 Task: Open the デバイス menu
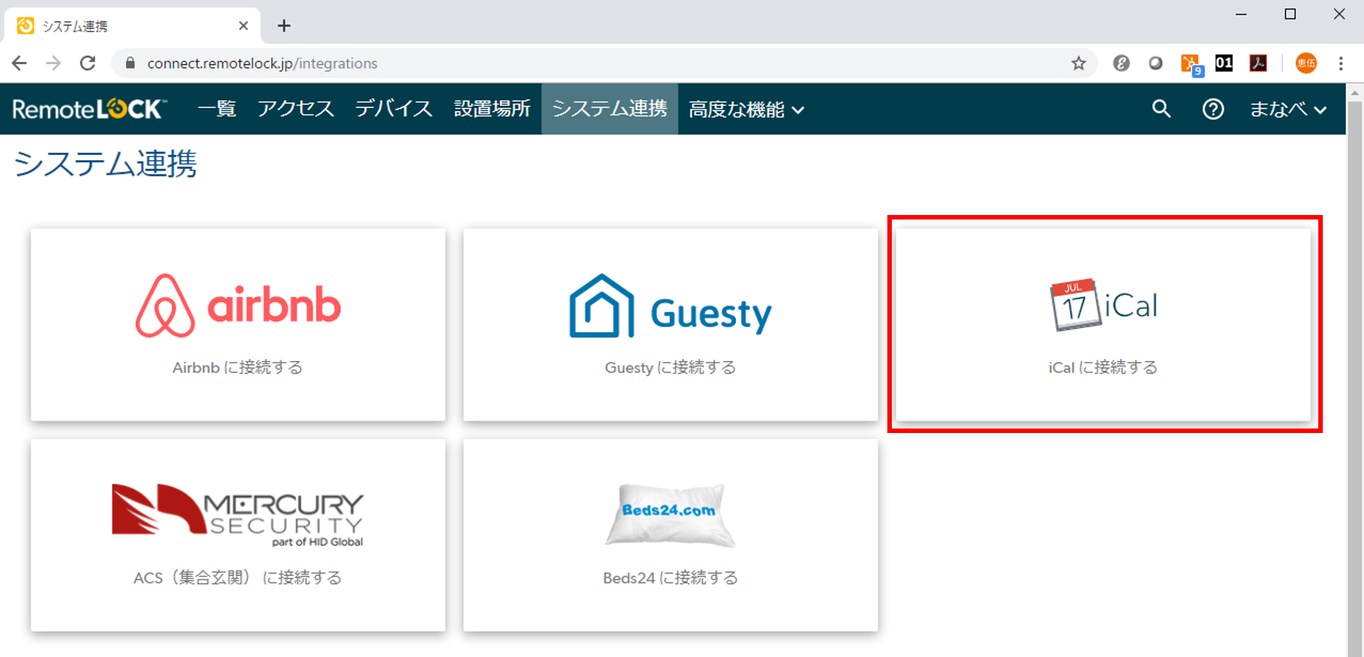394,109
